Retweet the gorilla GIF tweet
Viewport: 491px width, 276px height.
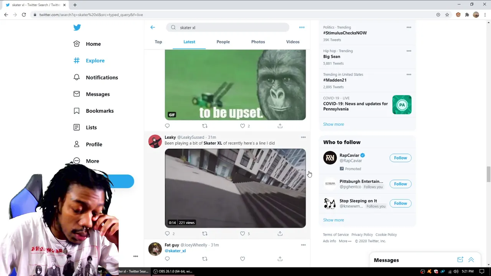[205, 126]
